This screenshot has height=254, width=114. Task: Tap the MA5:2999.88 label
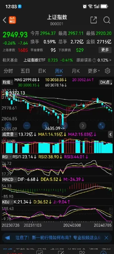(27, 80)
